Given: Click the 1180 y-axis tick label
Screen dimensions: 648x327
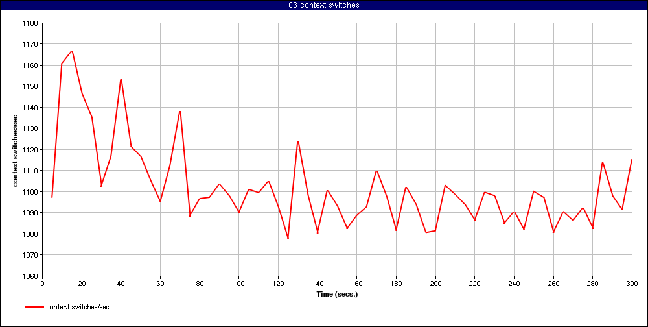Looking at the screenshot, I should click(x=31, y=23).
